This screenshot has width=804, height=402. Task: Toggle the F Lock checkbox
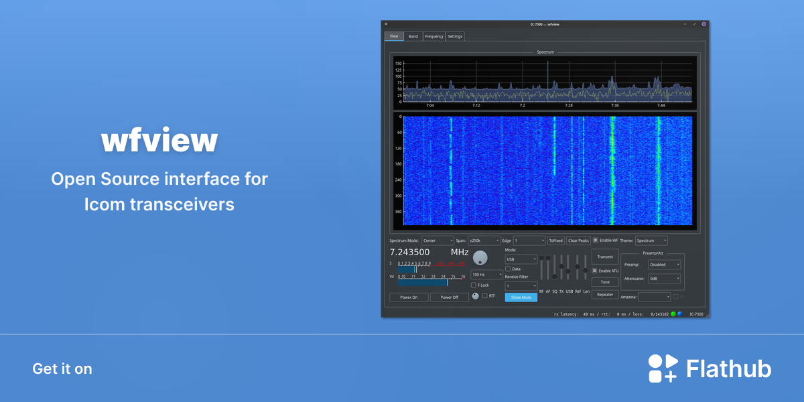point(474,285)
